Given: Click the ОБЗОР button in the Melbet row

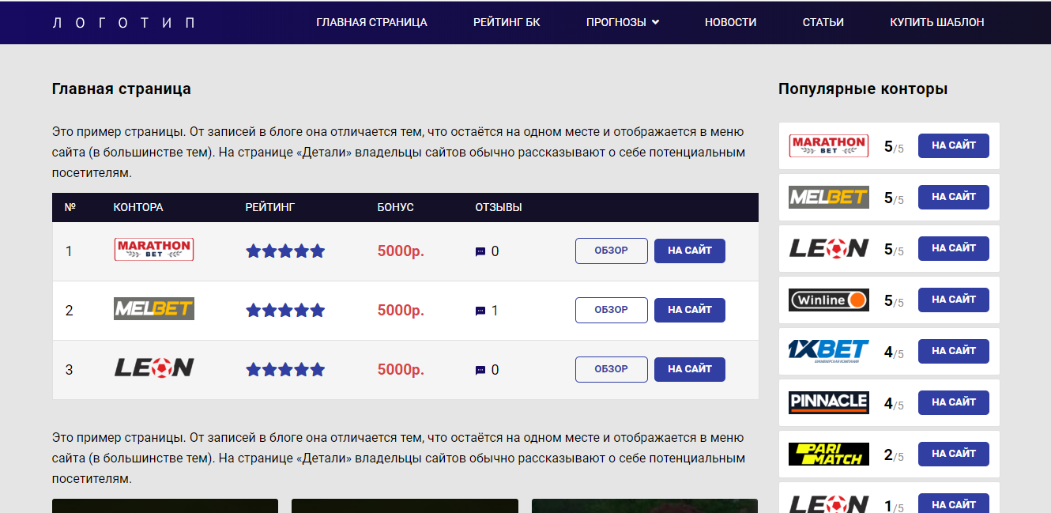Looking at the screenshot, I should point(611,310).
